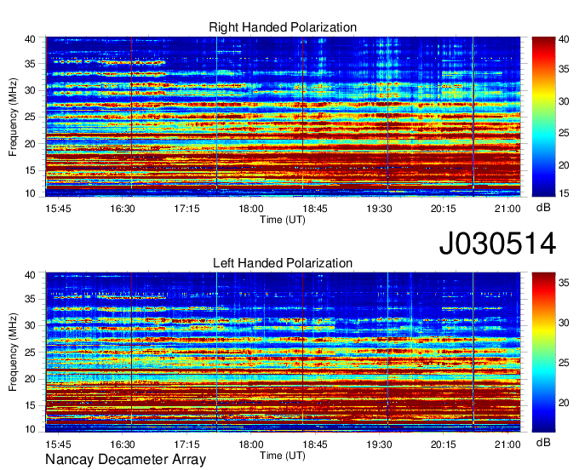Click the 20 dB tick on left-handed colorbar

564,403
